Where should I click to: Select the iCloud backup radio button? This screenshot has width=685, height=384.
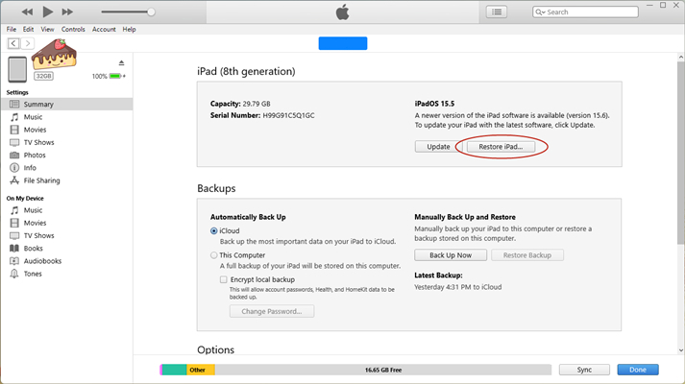[214, 231]
